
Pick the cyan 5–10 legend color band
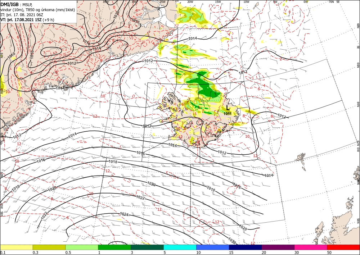(180, 247)
